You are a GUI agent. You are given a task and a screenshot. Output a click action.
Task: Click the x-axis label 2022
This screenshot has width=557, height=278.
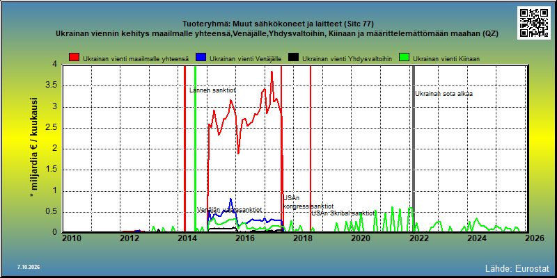(419, 238)
